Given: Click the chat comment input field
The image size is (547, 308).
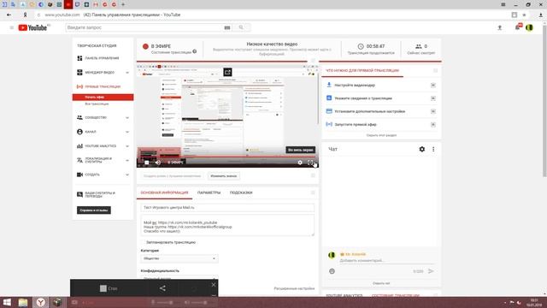Looking at the screenshot, I should point(386,260).
